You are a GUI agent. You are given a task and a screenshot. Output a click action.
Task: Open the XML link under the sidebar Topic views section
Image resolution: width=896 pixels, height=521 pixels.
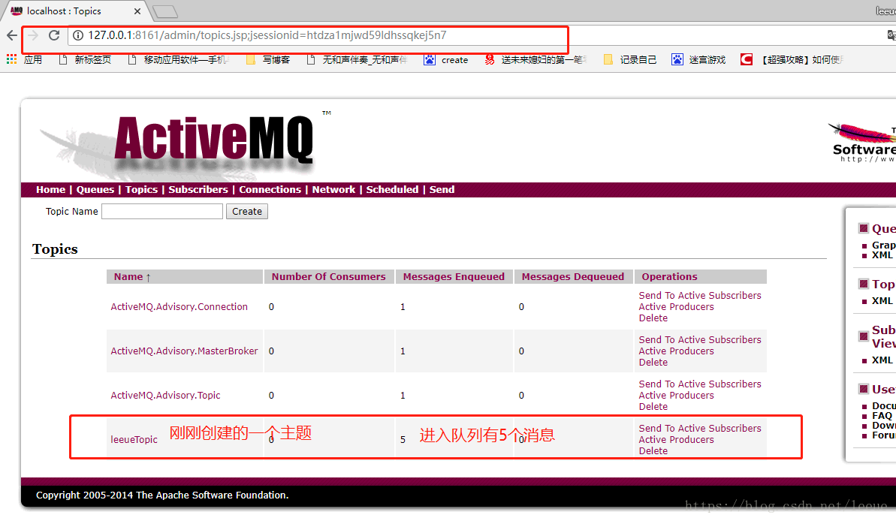coord(882,300)
